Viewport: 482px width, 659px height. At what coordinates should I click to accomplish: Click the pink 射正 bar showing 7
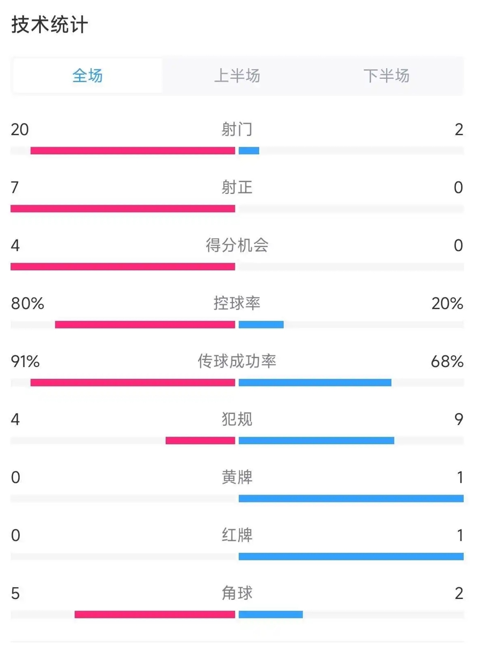coord(123,208)
